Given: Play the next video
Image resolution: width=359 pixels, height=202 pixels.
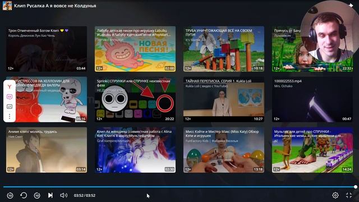Looking at the screenshot, I should (x=50, y=195).
